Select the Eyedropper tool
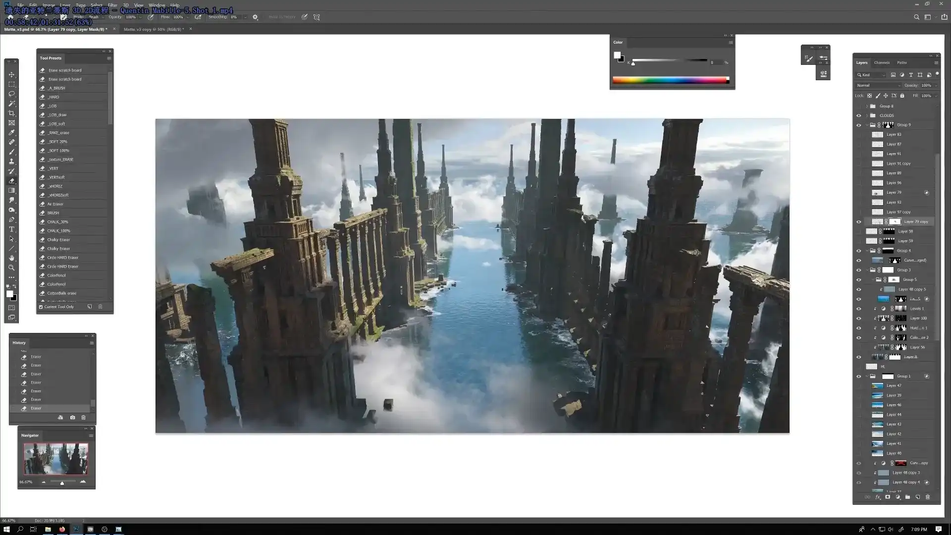Screen dimensions: 951x535 point(11,133)
